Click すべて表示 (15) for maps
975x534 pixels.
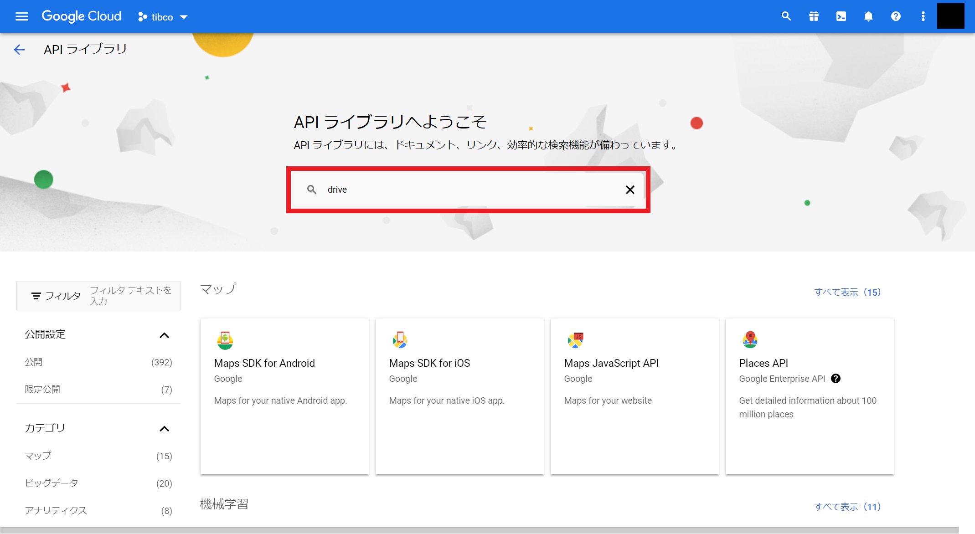[x=848, y=293]
